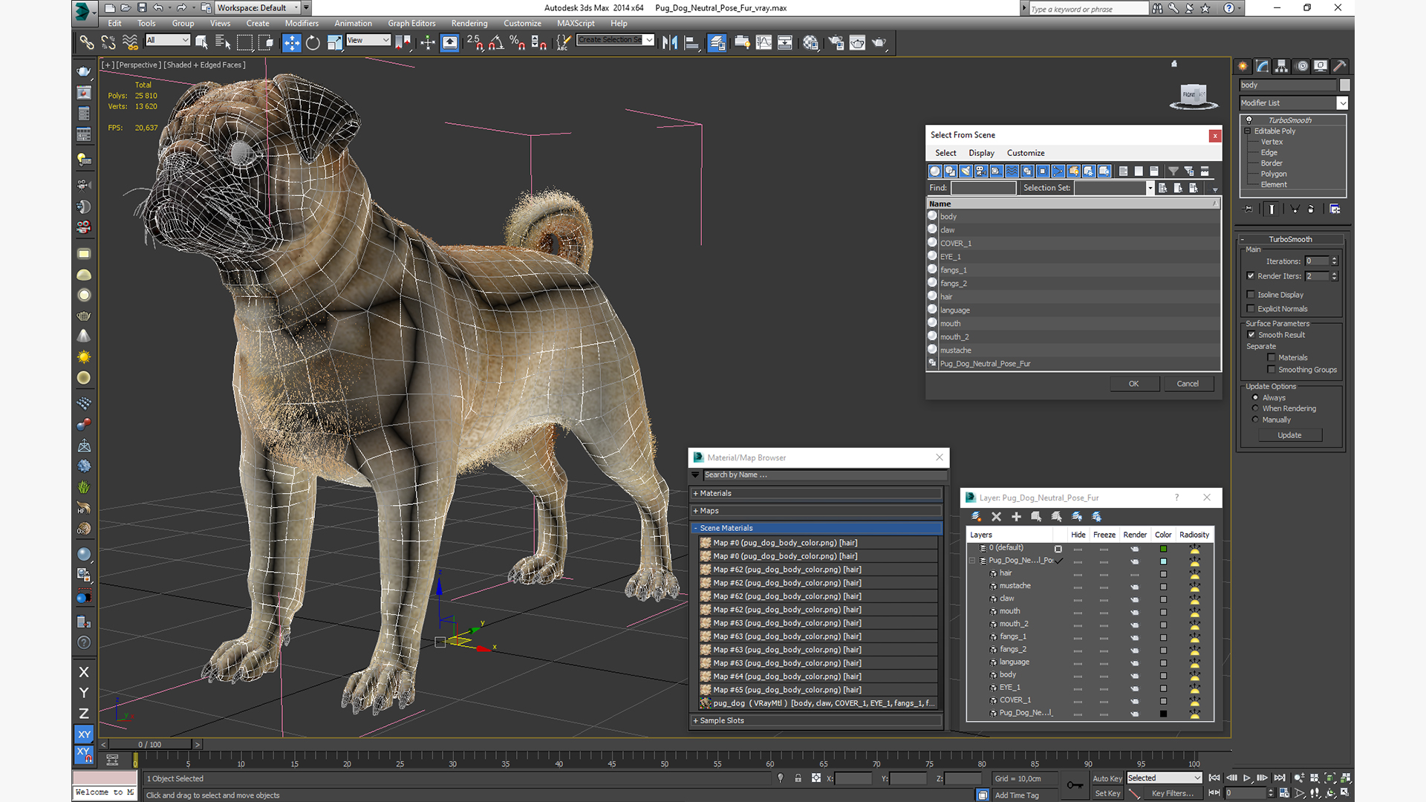
Task: Select the Manually update option
Action: 1256,420
